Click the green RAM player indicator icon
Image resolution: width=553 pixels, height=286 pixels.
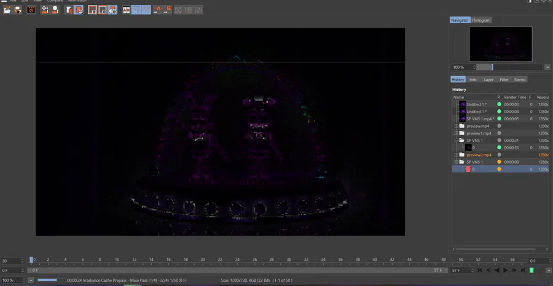pyautogui.click(x=531, y=270)
